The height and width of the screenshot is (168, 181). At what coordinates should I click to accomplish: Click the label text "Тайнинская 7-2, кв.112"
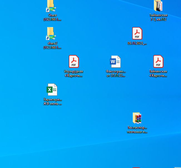point(158,17)
